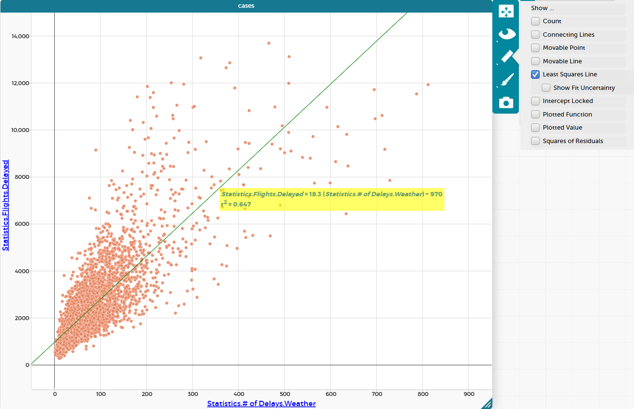The width and height of the screenshot is (634, 409).
Task: Uncheck the Least Squares Line option
Action: click(535, 74)
